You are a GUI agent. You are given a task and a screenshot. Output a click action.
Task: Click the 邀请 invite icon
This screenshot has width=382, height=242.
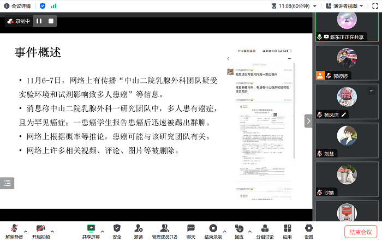138,231
